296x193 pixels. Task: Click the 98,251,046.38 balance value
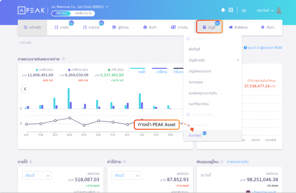262,180
